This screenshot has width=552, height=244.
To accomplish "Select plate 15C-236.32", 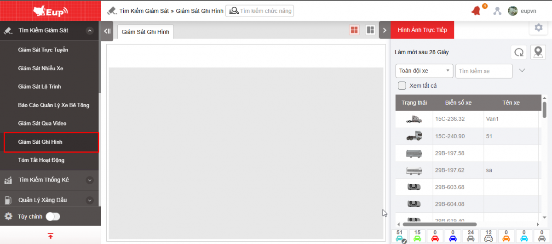I will pyautogui.click(x=450, y=119).
